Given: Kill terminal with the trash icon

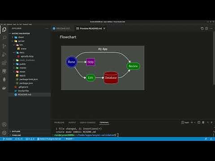Looking at the screenshot, I should 203,123.
